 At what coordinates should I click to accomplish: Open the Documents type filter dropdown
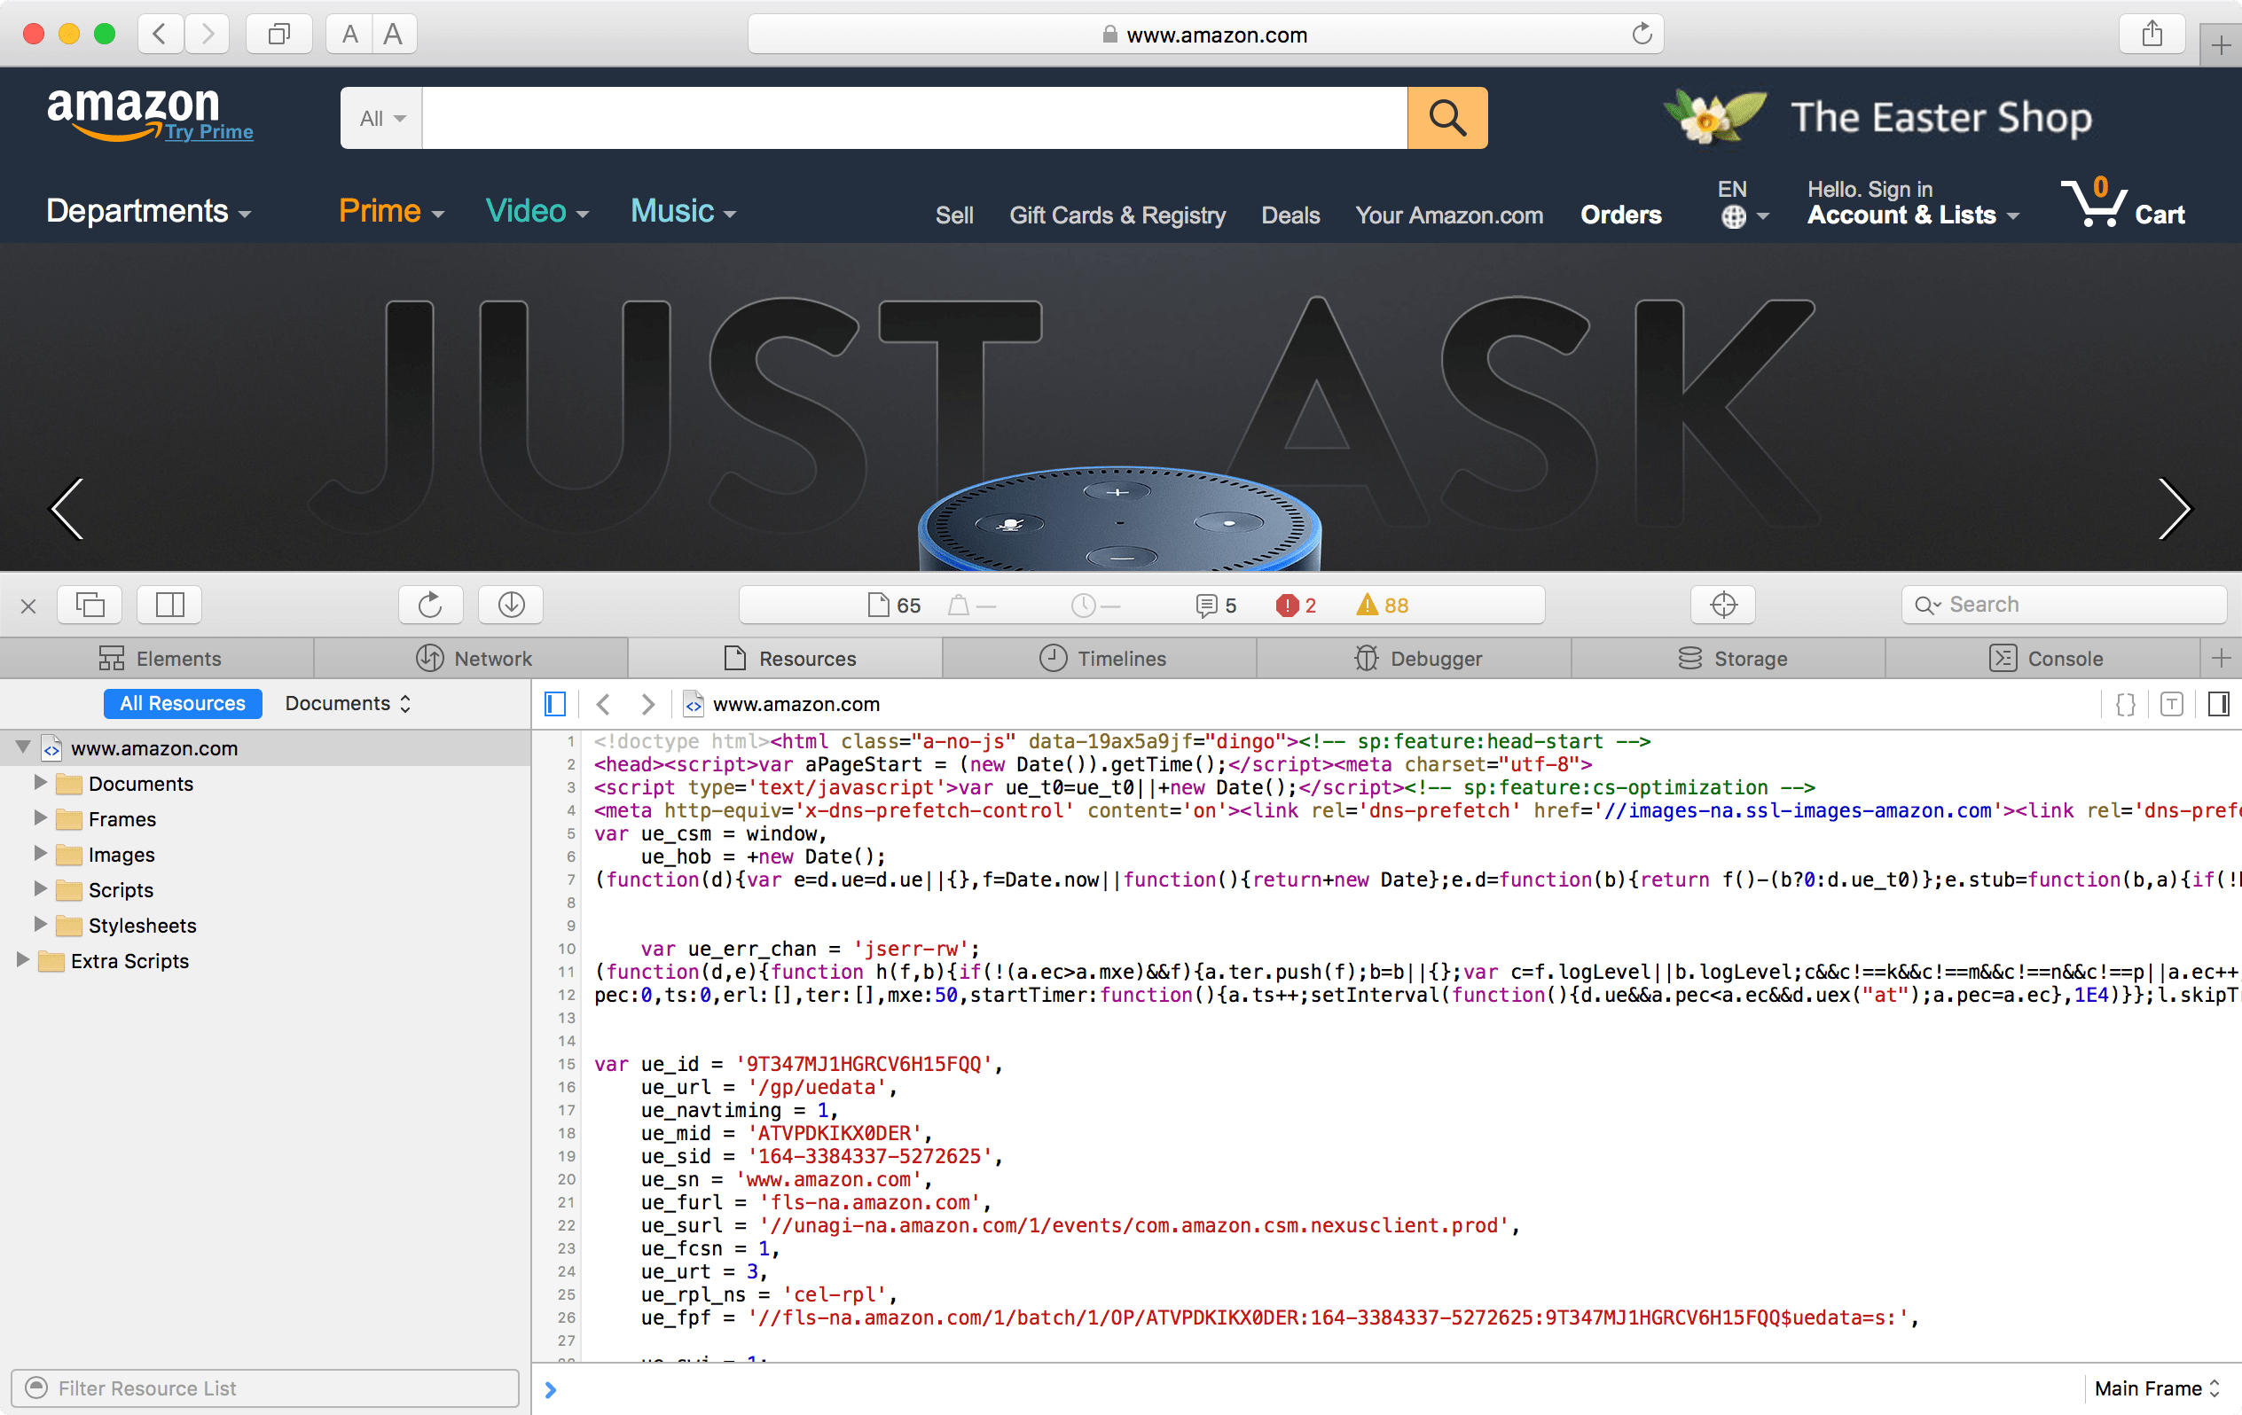tap(348, 704)
